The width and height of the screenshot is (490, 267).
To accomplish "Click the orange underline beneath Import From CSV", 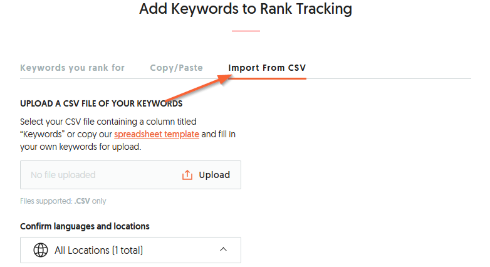I will pos(267,78).
